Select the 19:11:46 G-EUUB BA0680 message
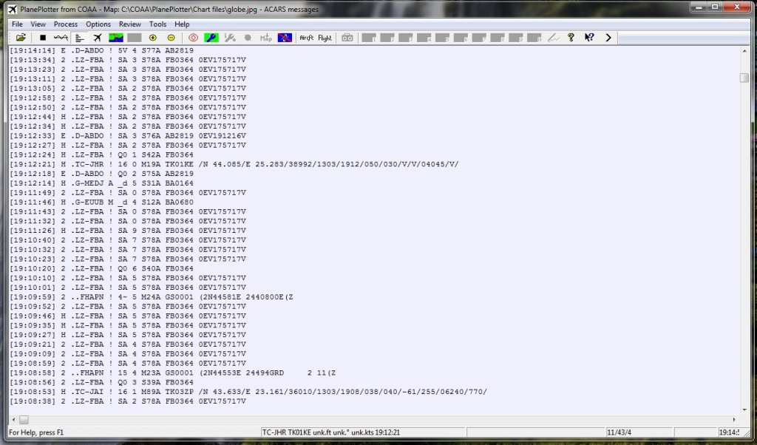 101,203
